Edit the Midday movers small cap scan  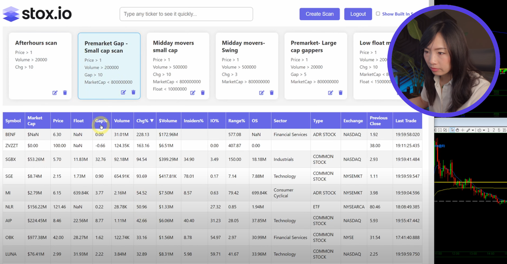click(193, 93)
